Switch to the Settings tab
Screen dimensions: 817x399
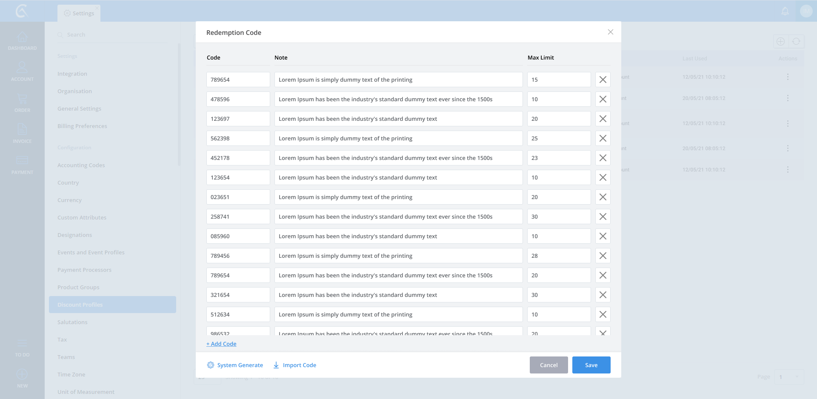coord(79,13)
